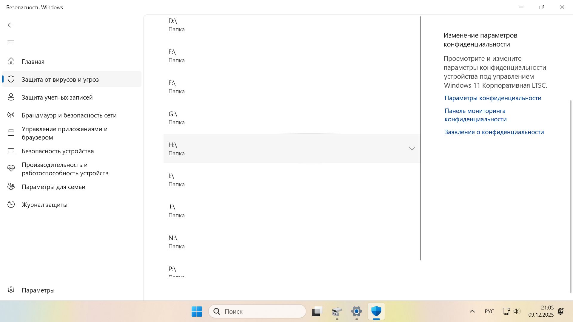Click the firewall network signal icon
This screenshot has height=322, width=573.
11,115
